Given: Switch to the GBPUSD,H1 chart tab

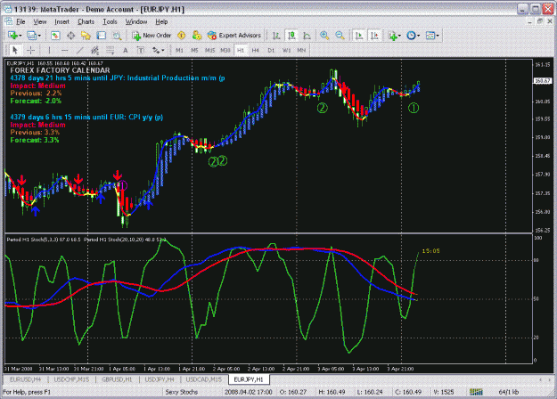Looking at the screenshot, I should click(x=117, y=379).
